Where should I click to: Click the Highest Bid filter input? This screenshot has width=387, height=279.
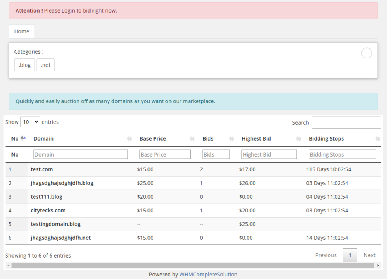269,154
